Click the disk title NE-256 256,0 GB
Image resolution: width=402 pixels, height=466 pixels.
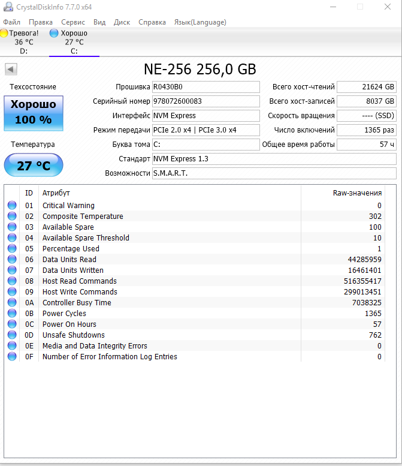click(x=200, y=69)
